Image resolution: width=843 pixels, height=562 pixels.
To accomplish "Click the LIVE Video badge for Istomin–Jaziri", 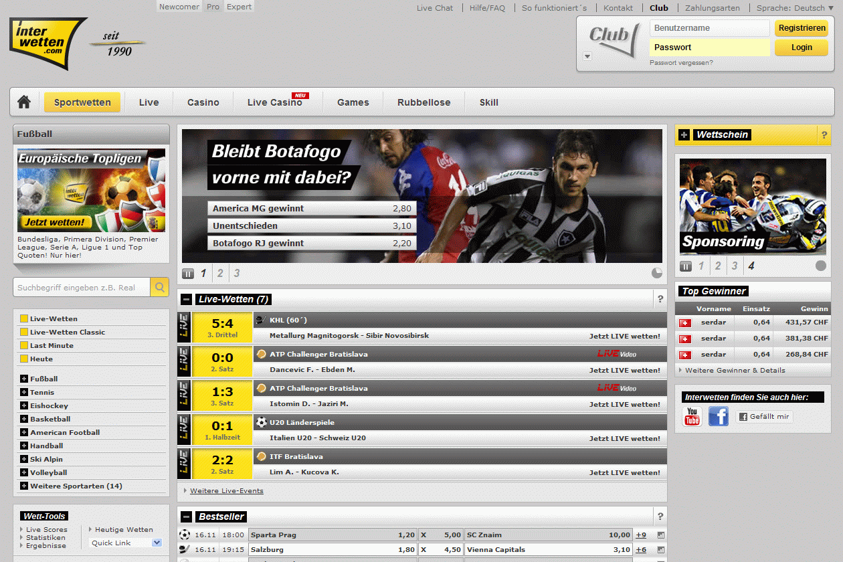I will point(617,388).
